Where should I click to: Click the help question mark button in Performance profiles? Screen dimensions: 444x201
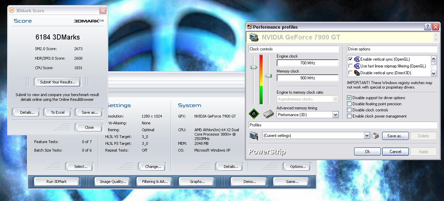coord(428,27)
